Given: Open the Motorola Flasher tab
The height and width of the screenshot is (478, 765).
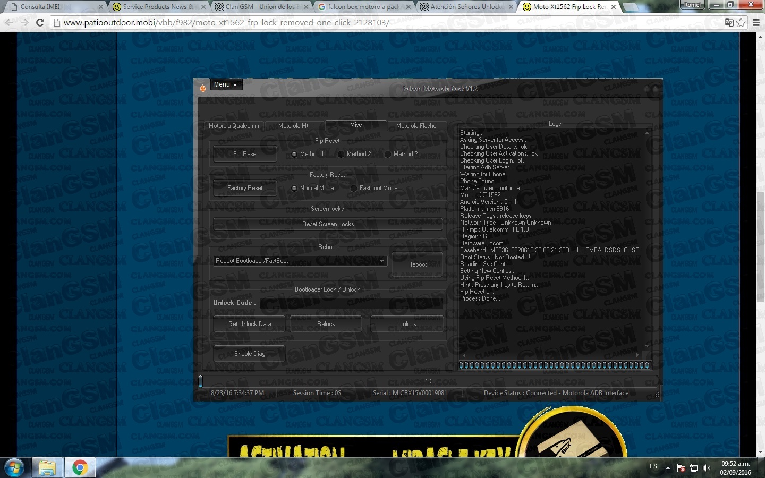Looking at the screenshot, I should [x=417, y=126].
